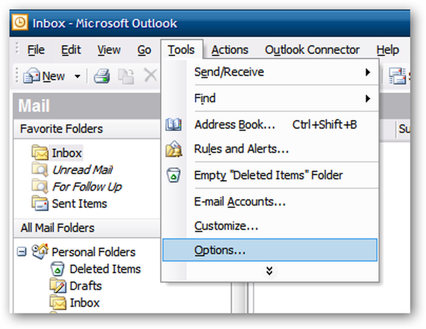Image resolution: width=426 pixels, height=329 pixels.
Task: Click the New mail message icon
Action: pos(31,75)
